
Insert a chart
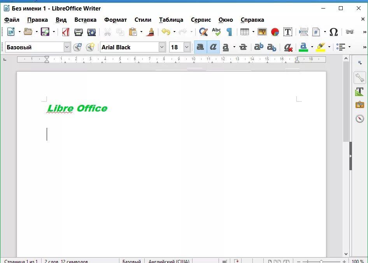pos(275,31)
